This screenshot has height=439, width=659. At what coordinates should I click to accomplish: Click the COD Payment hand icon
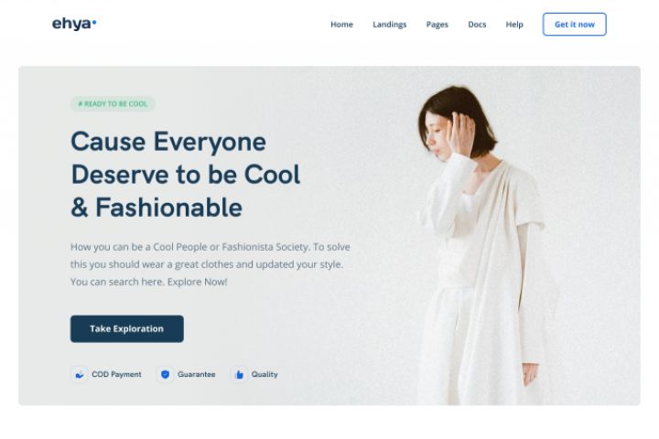tap(79, 374)
